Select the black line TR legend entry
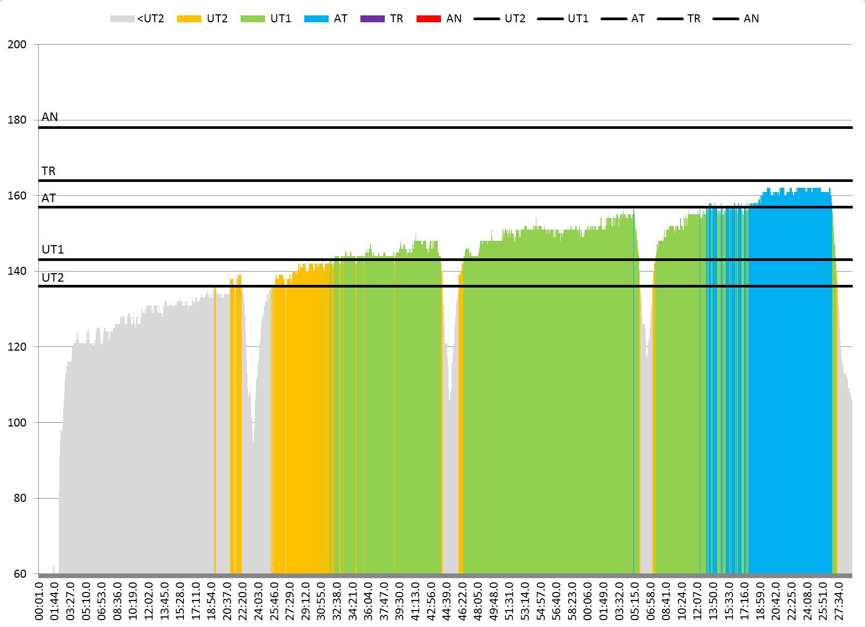Image resolution: width=865 pixels, height=627 pixels. pyautogui.click(x=678, y=19)
